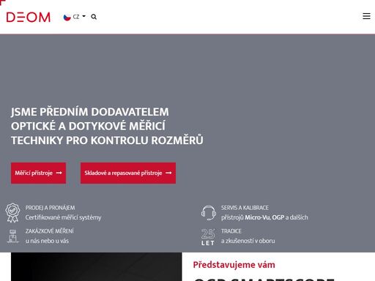This screenshot has height=281, width=375.
Task: Click the certified badge icon
Action: 12,213
